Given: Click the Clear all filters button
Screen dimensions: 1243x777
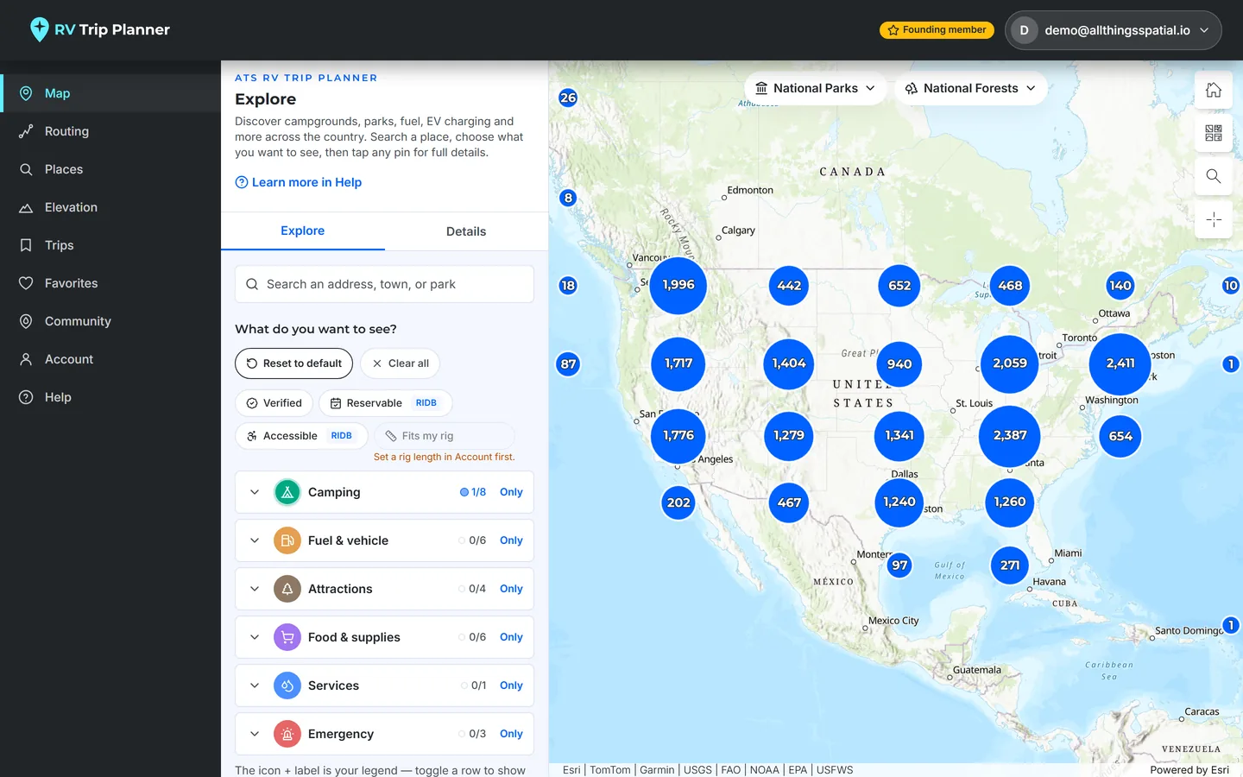Looking at the screenshot, I should coord(401,363).
